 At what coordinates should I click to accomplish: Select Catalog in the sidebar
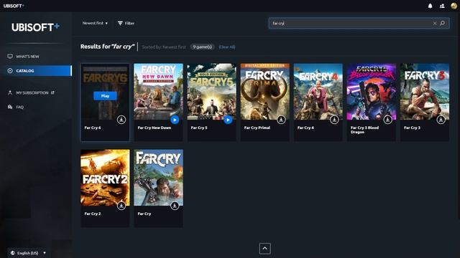pos(36,71)
